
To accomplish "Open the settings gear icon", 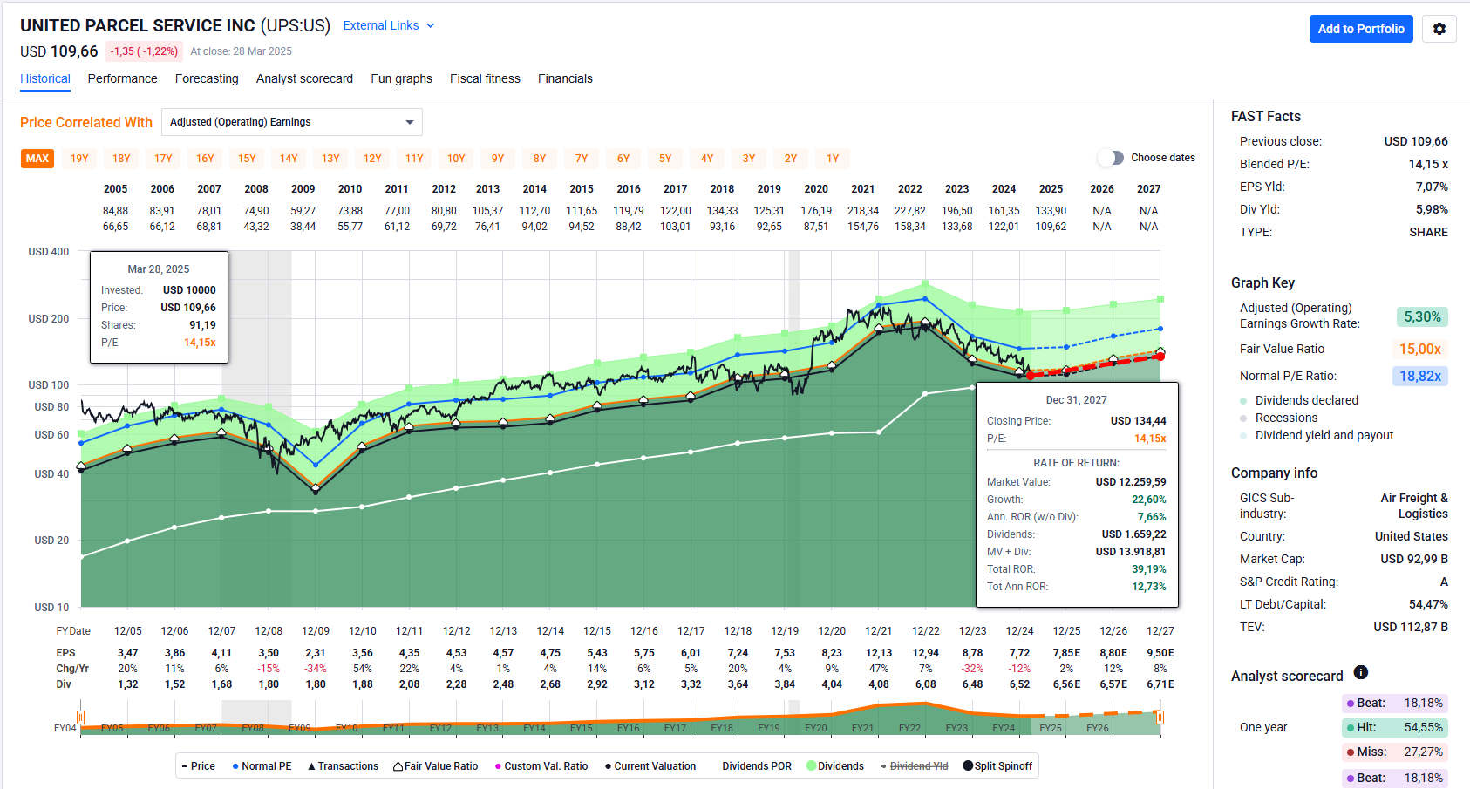I will point(1439,29).
